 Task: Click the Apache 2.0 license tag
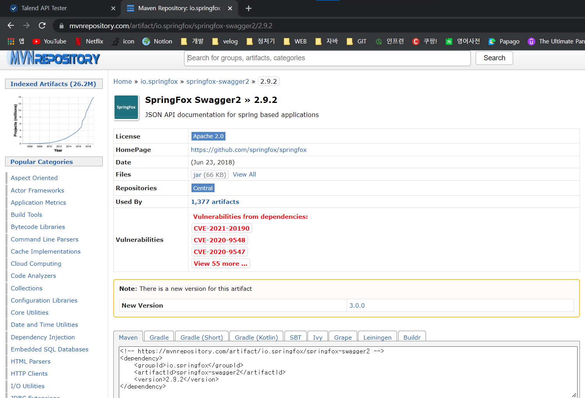click(208, 136)
